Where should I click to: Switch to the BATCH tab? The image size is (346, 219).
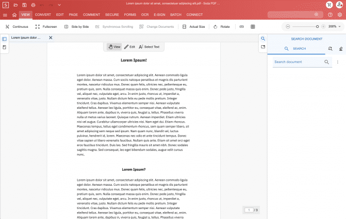pyautogui.click(x=175, y=15)
